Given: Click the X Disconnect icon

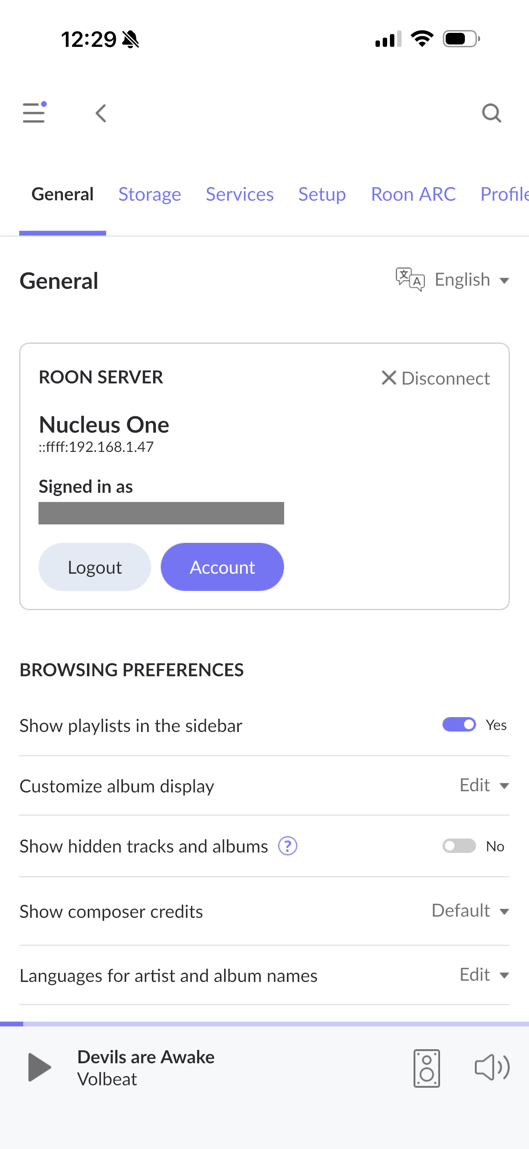Looking at the screenshot, I should 389,378.
